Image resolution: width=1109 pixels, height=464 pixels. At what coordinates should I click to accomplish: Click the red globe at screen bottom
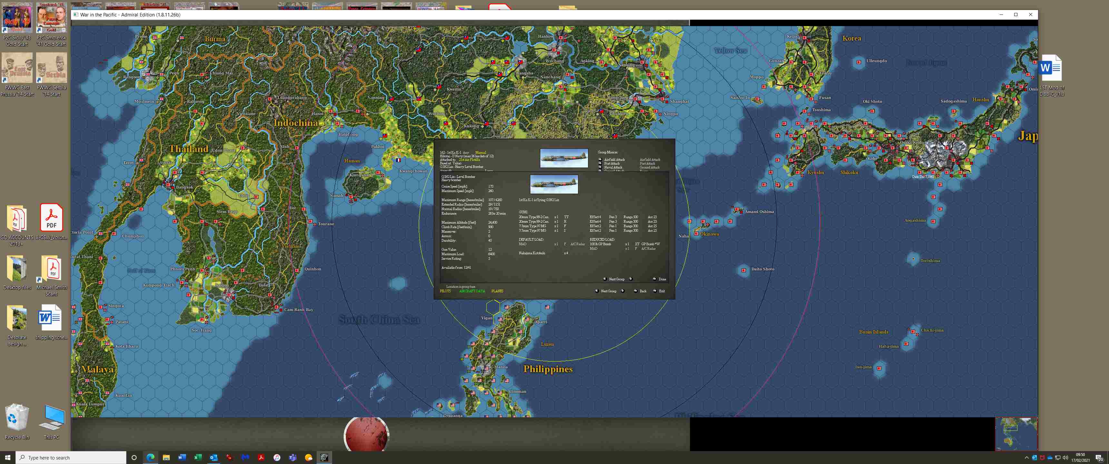(x=366, y=435)
